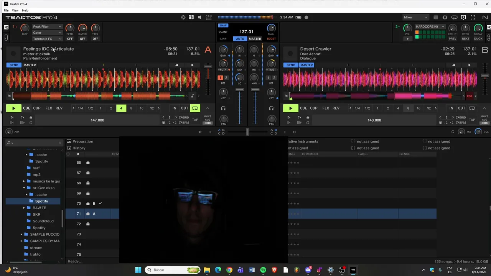491x276 pixels.
Task: Click the TAP tempo button on deck A
Action: [x=195, y=120]
